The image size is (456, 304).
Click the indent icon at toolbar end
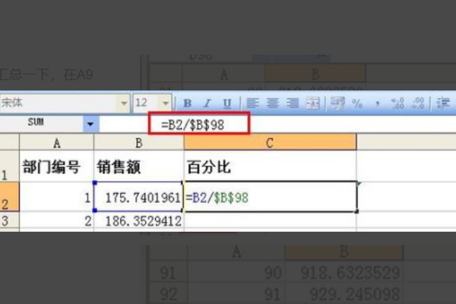[443, 103]
